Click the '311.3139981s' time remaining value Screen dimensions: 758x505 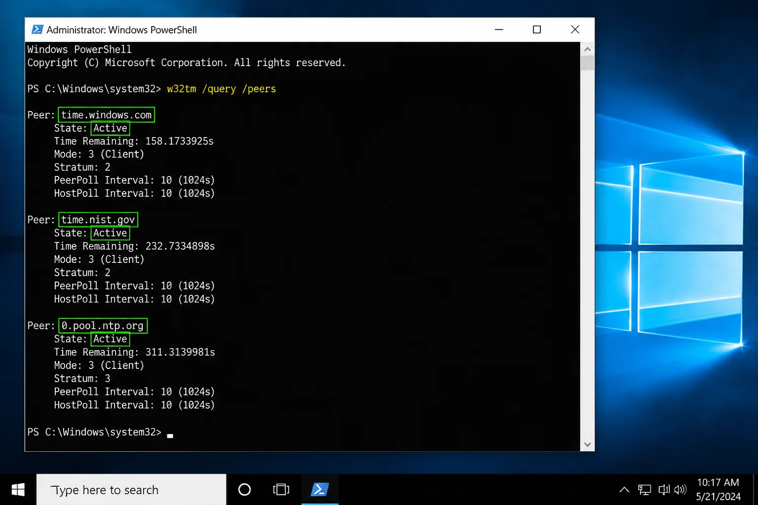[x=180, y=353]
